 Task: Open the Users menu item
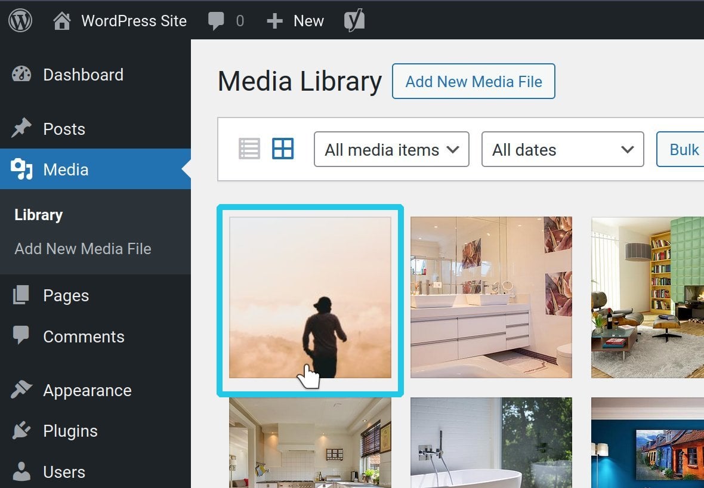[64, 472]
